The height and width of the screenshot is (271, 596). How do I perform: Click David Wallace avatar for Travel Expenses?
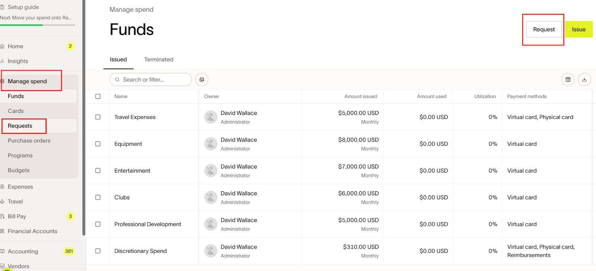pos(211,117)
